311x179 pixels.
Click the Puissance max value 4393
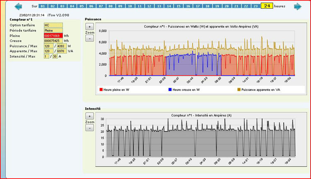click(x=61, y=46)
